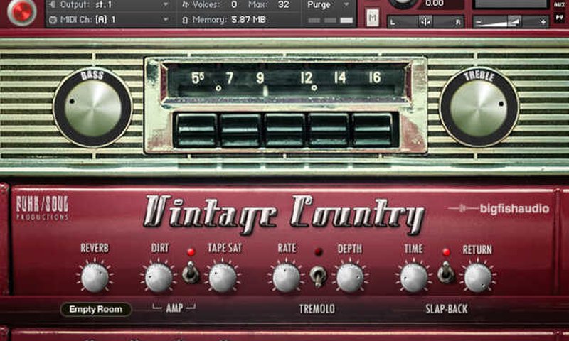Click the tremolo Depth knob
Screen dimensions: 569x341
350,277
